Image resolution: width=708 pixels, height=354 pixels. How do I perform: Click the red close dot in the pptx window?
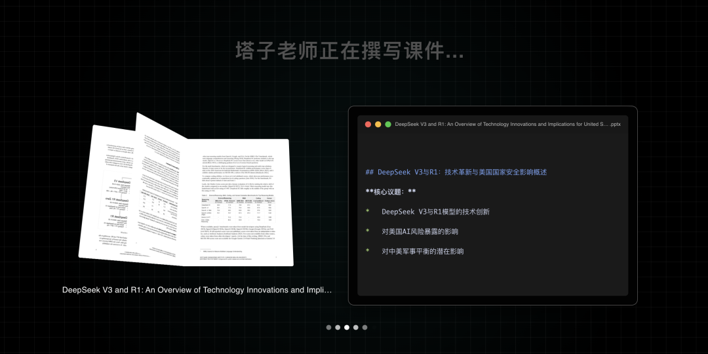tap(368, 124)
